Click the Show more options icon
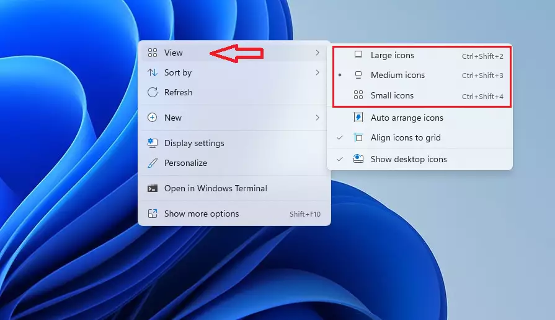Viewport: 555px width, 320px height. click(x=153, y=214)
